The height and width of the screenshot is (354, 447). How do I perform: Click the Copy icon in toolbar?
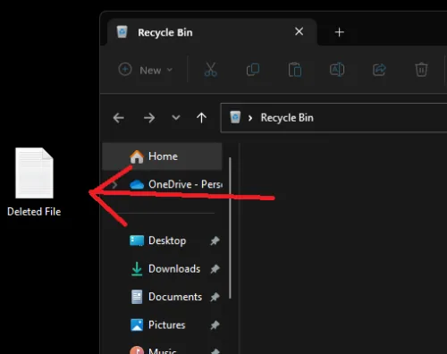pyautogui.click(x=253, y=70)
